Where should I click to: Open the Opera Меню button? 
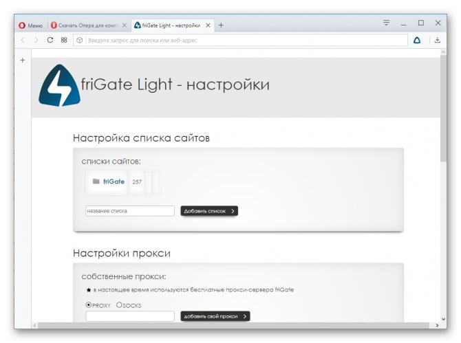[30, 25]
